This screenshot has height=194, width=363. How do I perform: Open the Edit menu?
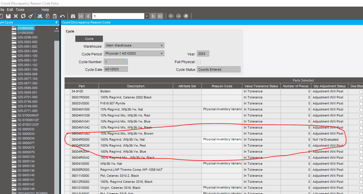click(10, 10)
